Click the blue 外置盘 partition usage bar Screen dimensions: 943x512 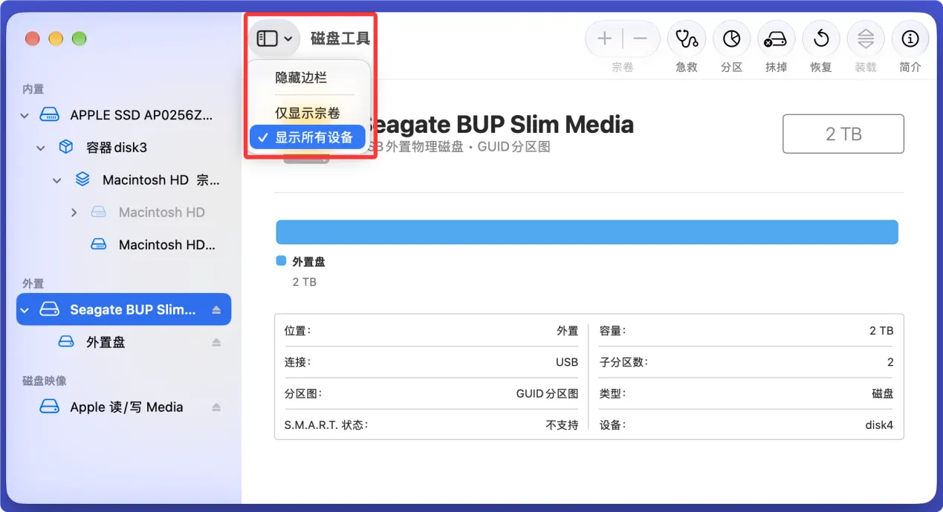tap(587, 232)
